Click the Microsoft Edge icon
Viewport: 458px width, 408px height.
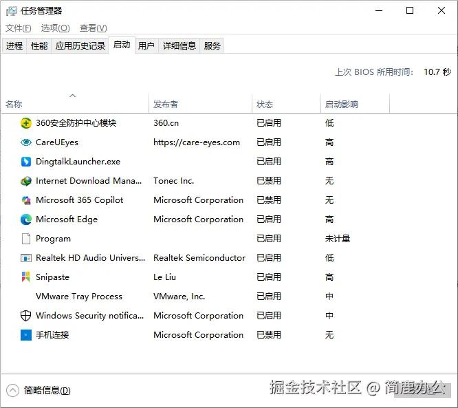25,219
